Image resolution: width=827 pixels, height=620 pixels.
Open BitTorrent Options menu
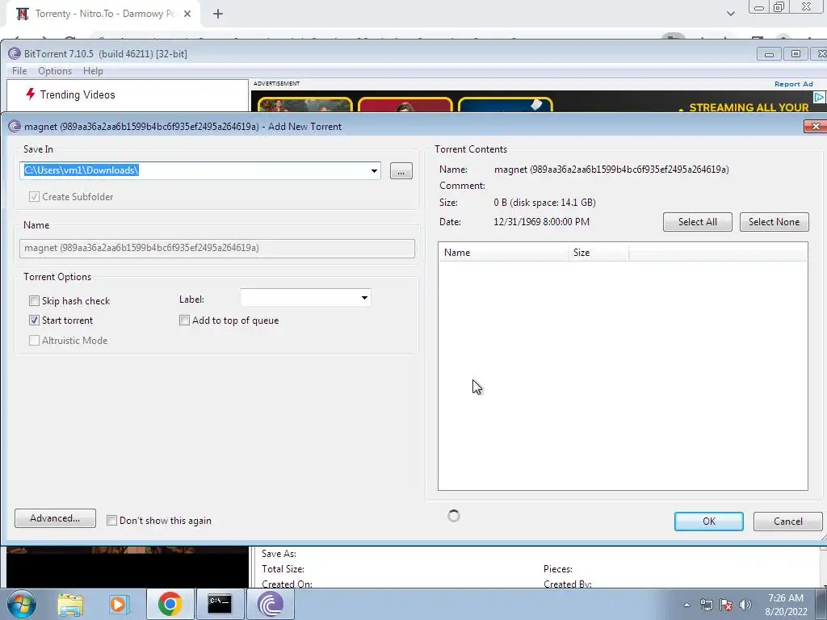(x=55, y=71)
